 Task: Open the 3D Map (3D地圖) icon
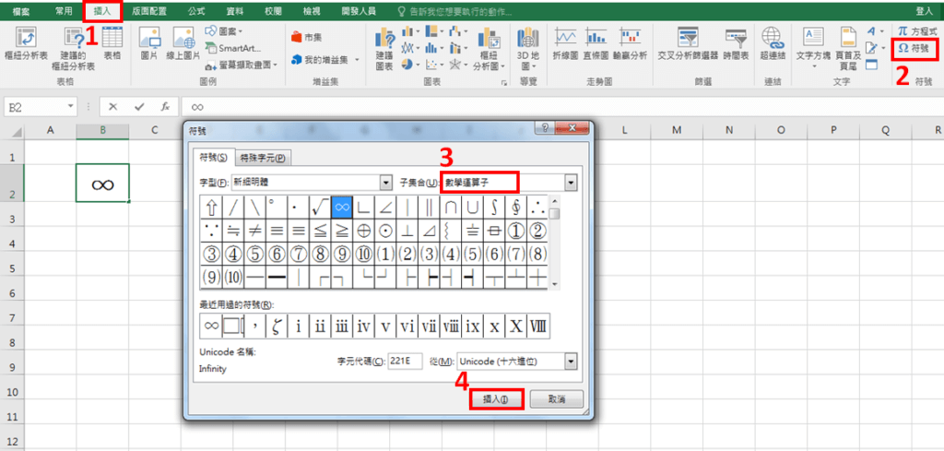tap(528, 42)
